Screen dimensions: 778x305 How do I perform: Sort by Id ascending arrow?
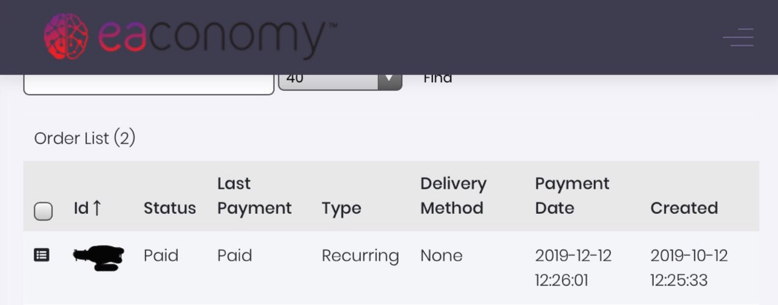tap(97, 208)
